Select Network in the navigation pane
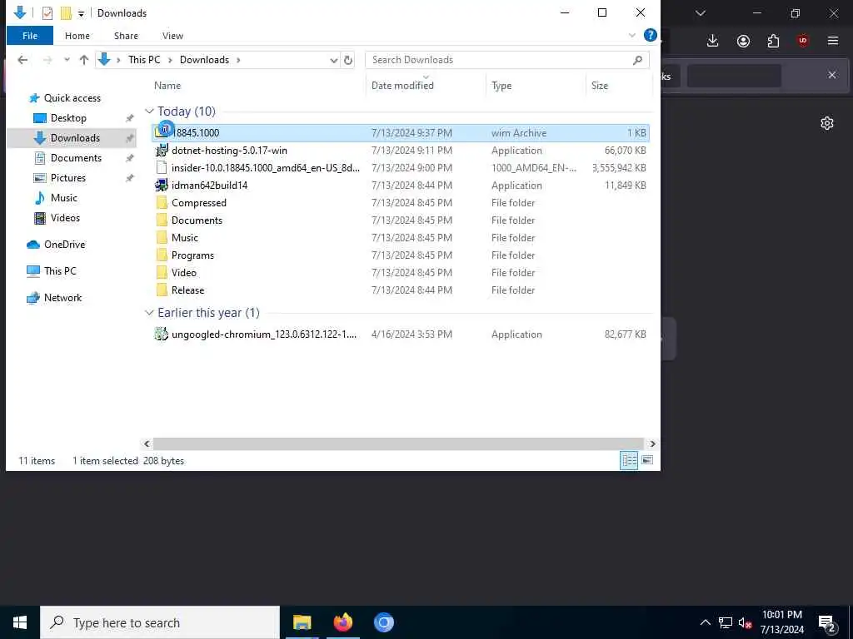 coord(62,298)
